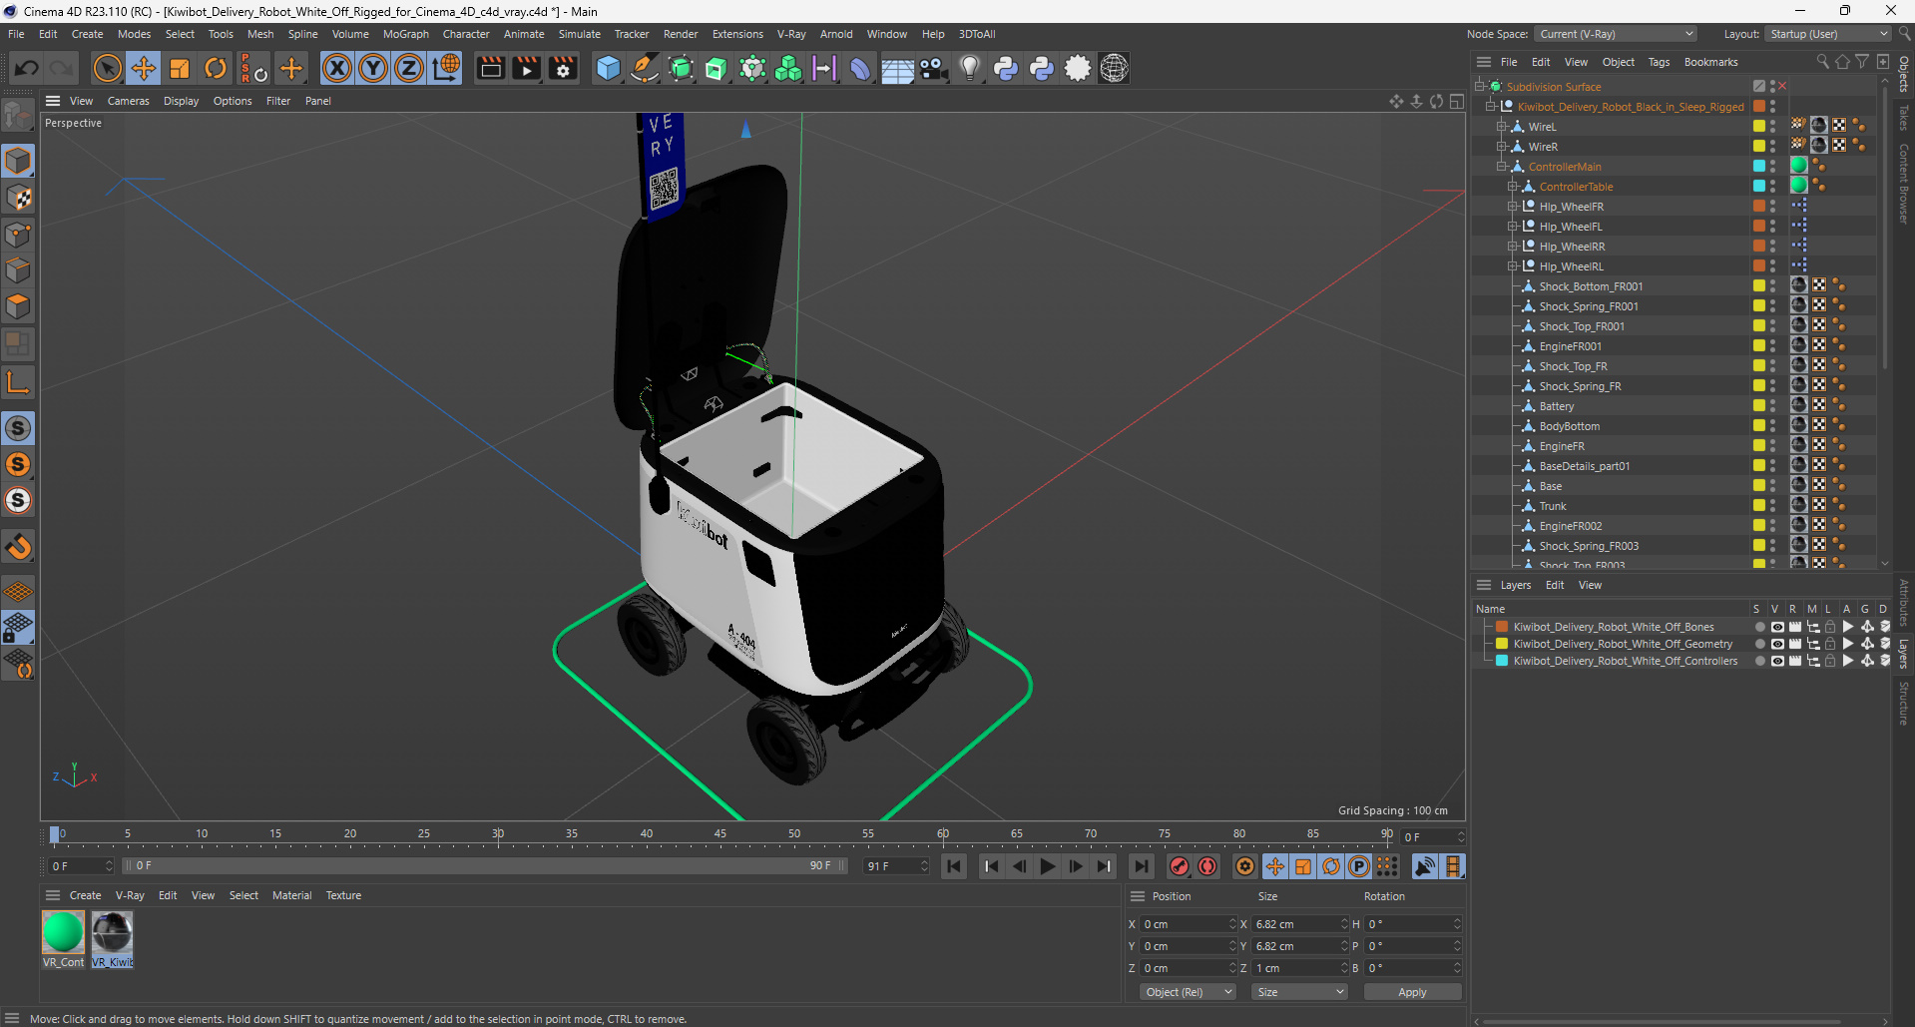Open the Layers panel Edit menu
This screenshot has width=1915, height=1027.
click(x=1555, y=585)
